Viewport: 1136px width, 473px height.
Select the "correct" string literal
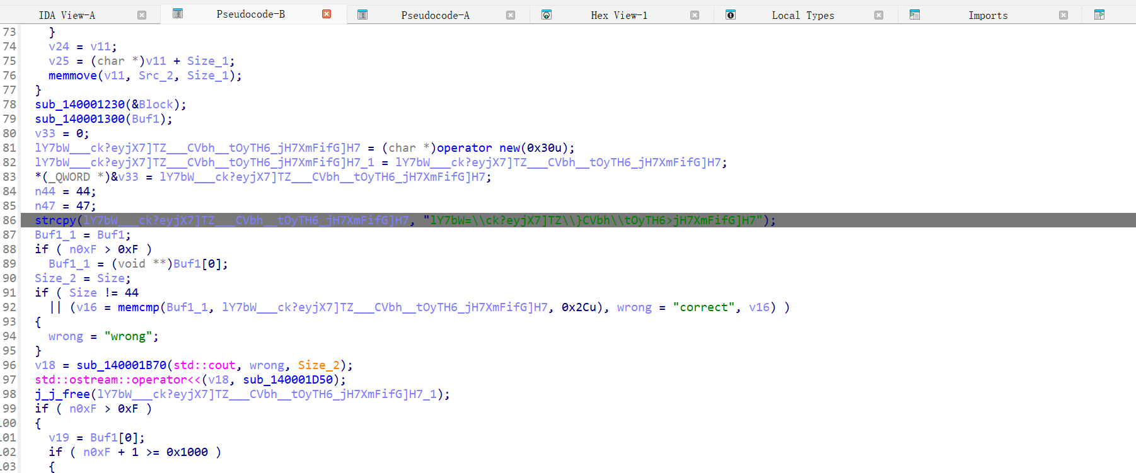(x=704, y=307)
